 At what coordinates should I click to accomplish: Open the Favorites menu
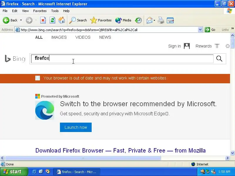40,11
